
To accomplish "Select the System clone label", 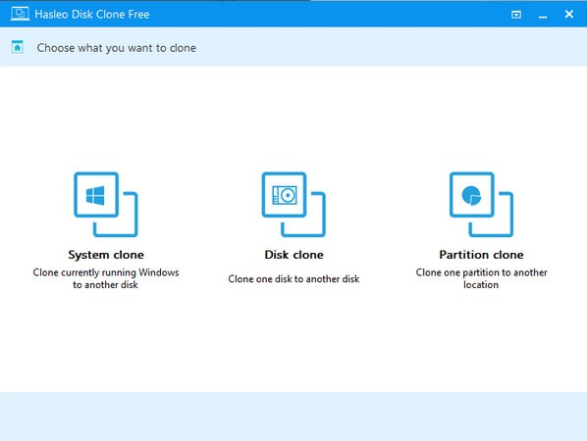I will pos(106,255).
